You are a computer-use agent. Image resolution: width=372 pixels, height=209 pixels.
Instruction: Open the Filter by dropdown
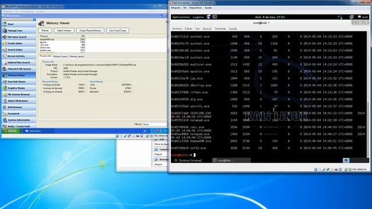[155, 124]
